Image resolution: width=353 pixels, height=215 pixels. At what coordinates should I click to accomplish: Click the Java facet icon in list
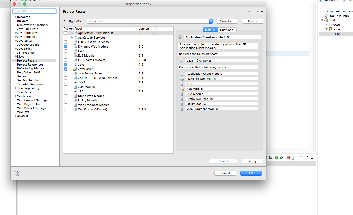click(x=76, y=64)
